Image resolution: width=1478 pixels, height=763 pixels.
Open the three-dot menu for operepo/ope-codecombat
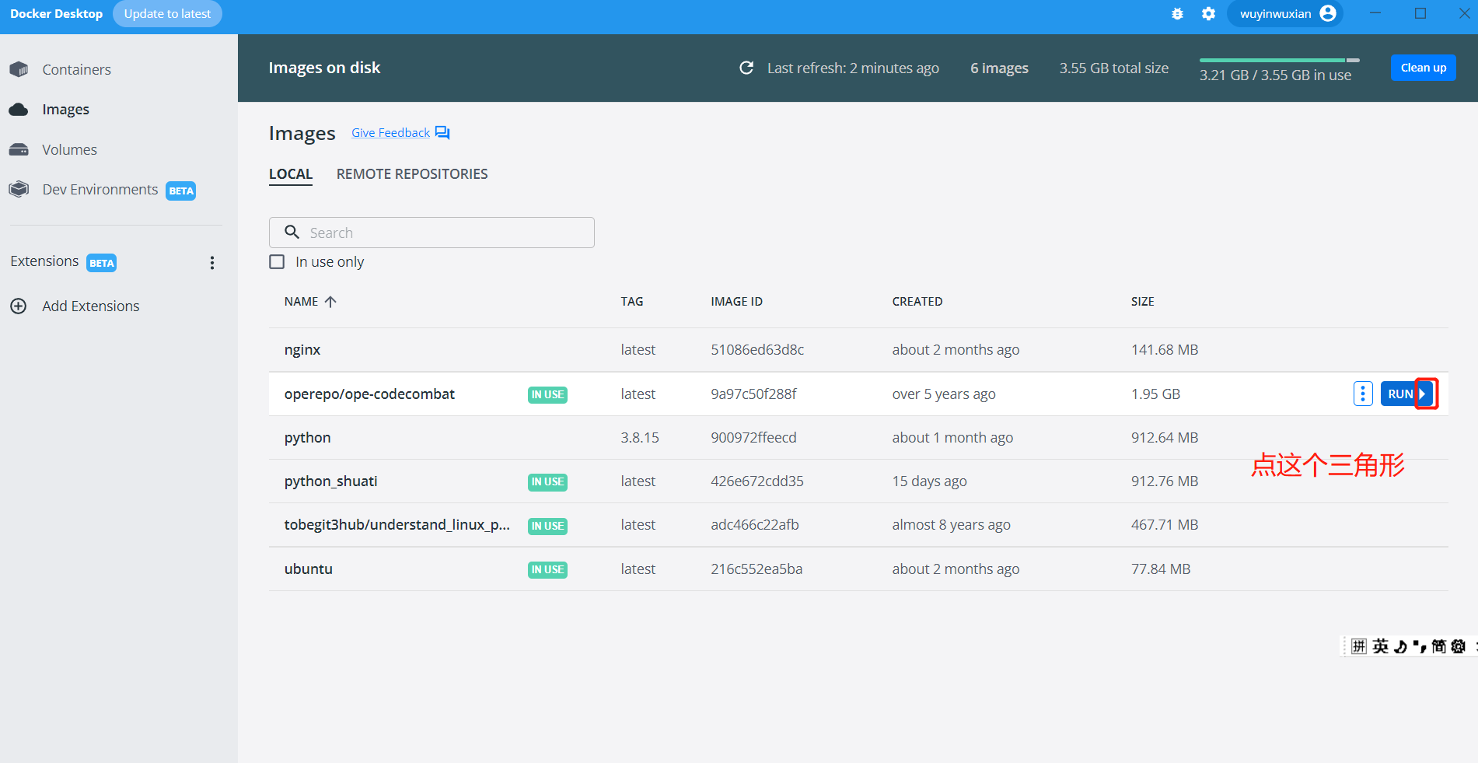point(1363,394)
